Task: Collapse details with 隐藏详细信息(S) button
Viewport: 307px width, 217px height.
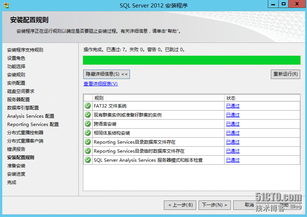Action: point(107,74)
